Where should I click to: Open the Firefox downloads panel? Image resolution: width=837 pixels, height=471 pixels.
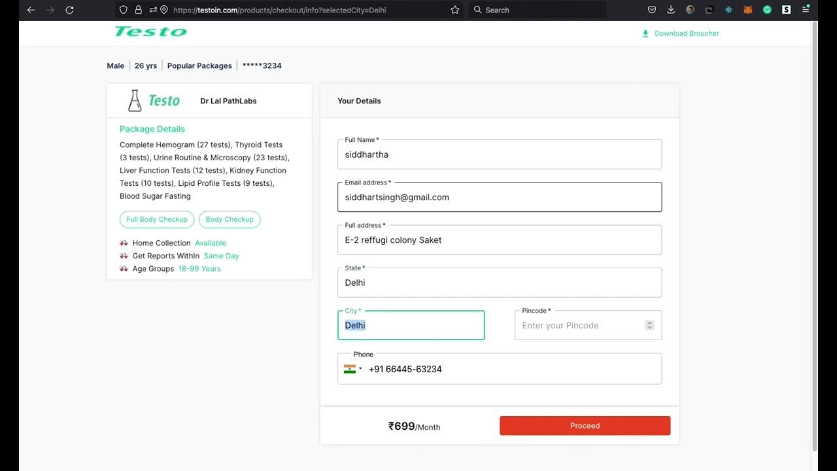[671, 10]
